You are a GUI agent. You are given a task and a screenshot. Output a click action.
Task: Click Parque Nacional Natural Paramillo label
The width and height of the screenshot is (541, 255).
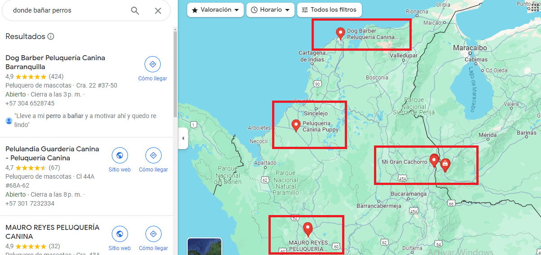286,183
